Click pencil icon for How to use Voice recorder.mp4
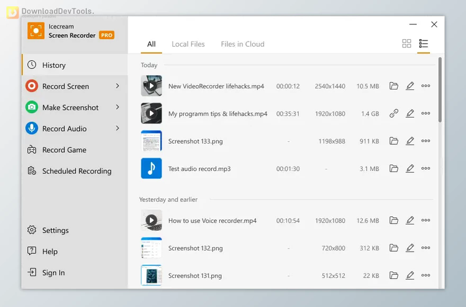Viewport: 466px width, 307px height. coord(410,220)
